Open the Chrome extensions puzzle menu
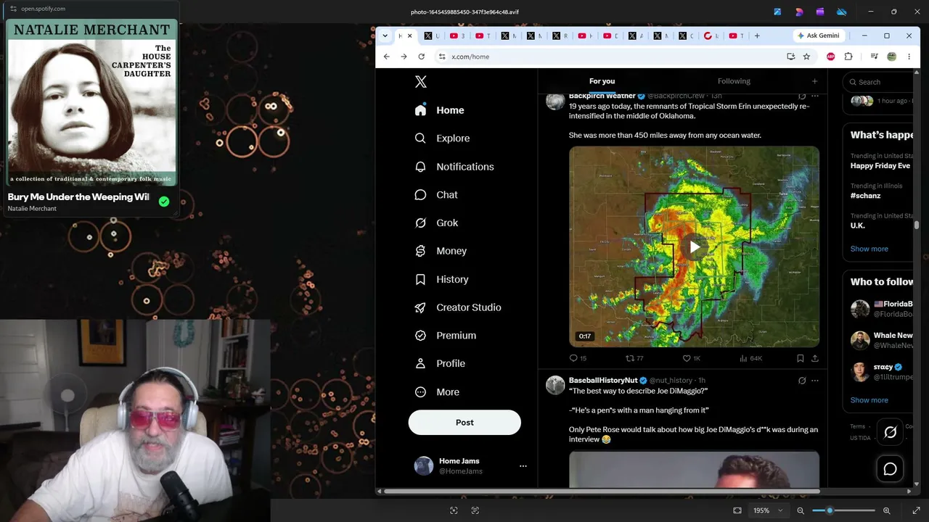The width and height of the screenshot is (929, 522). pos(848,57)
